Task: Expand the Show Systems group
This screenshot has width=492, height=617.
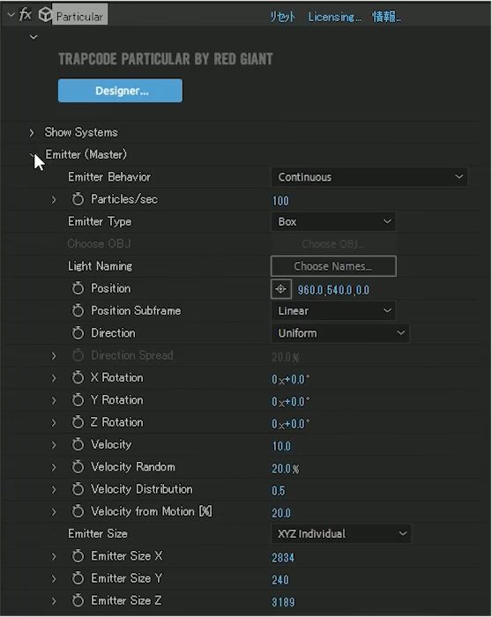Action: click(32, 132)
